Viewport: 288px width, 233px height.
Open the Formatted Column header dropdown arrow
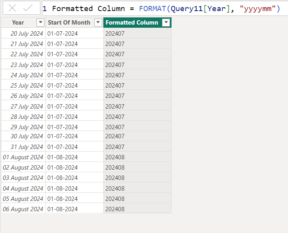[166, 23]
